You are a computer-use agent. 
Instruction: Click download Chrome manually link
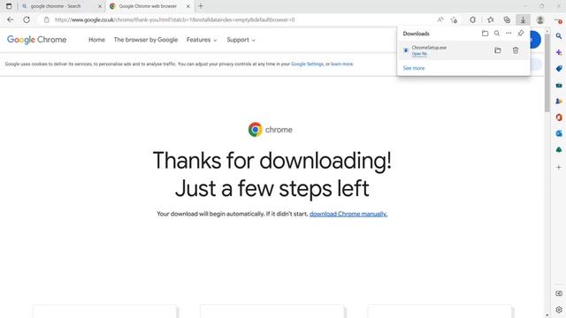[348, 214]
